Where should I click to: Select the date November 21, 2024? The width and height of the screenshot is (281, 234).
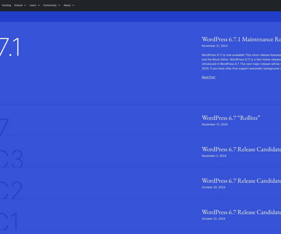coord(215,46)
